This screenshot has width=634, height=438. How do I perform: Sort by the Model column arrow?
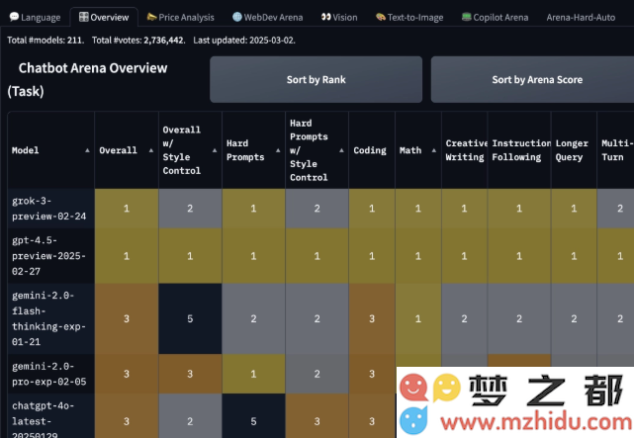[x=87, y=150]
